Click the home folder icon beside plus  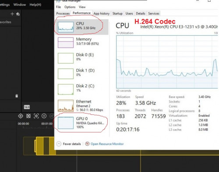coord(18,14)
